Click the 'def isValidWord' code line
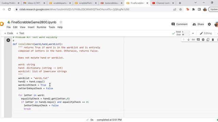The width and height of the screenshot is (218, 122). [38, 44]
